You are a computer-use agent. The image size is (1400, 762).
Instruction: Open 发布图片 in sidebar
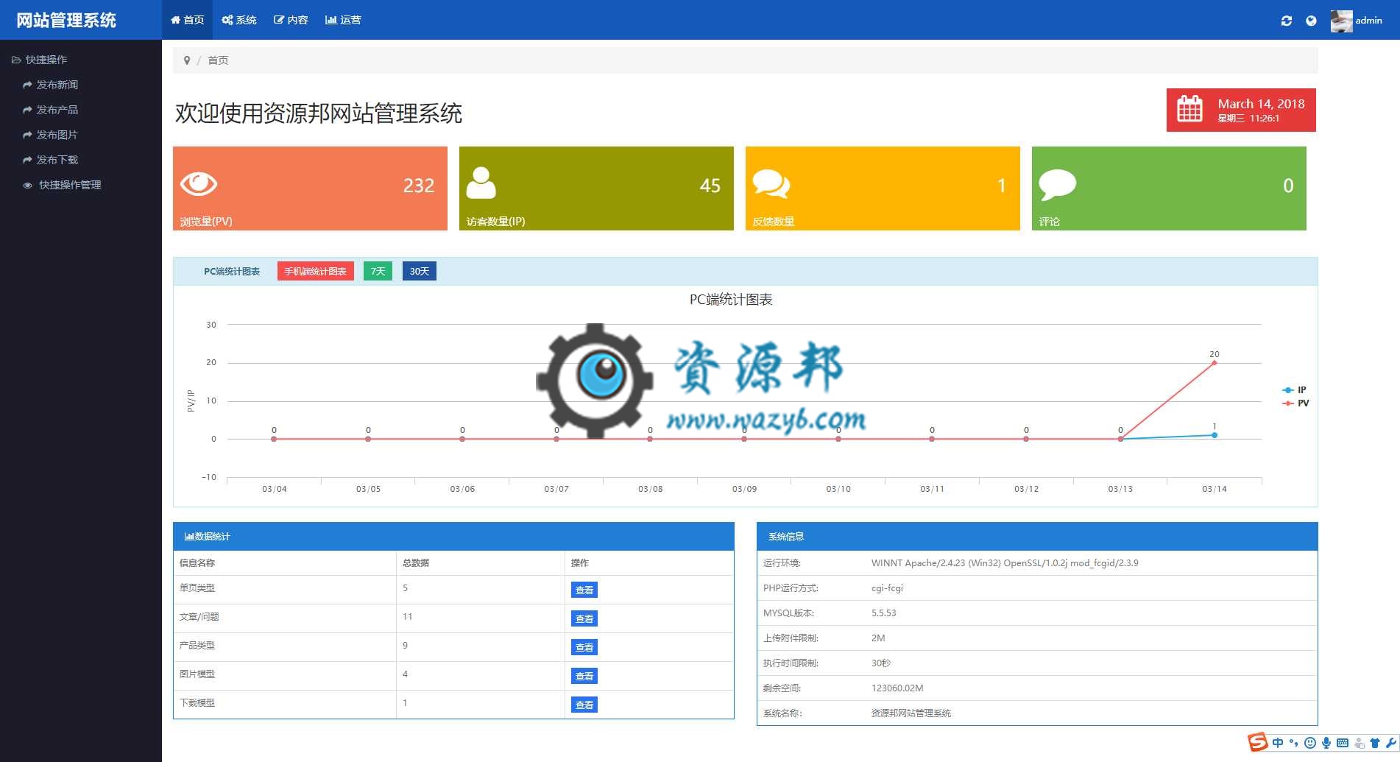[51, 135]
